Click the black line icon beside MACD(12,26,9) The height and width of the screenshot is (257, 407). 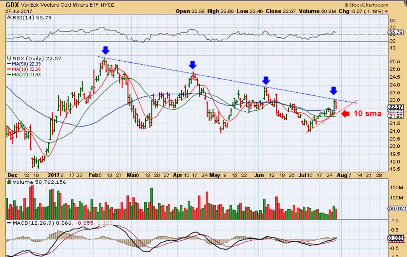(9, 223)
